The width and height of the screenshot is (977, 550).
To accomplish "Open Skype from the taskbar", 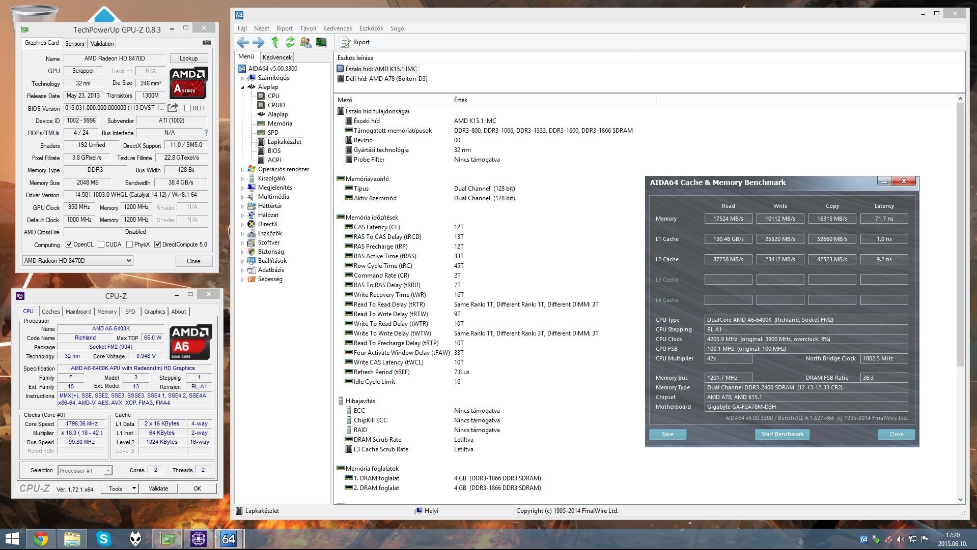I will click(104, 539).
